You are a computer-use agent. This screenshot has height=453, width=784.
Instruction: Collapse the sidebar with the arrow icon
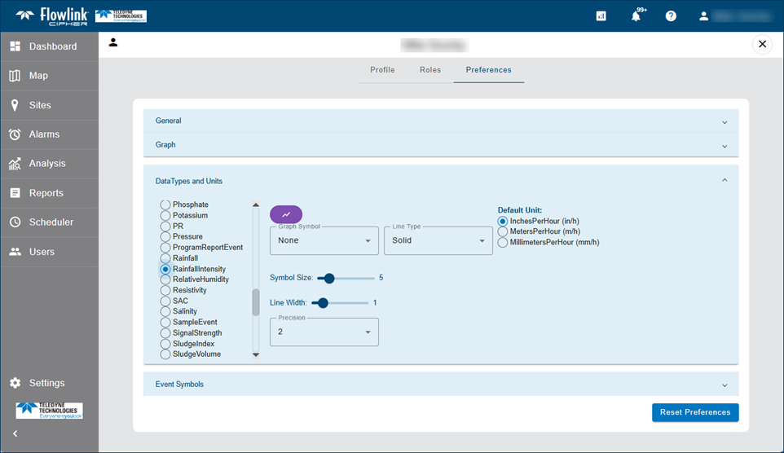coord(15,433)
